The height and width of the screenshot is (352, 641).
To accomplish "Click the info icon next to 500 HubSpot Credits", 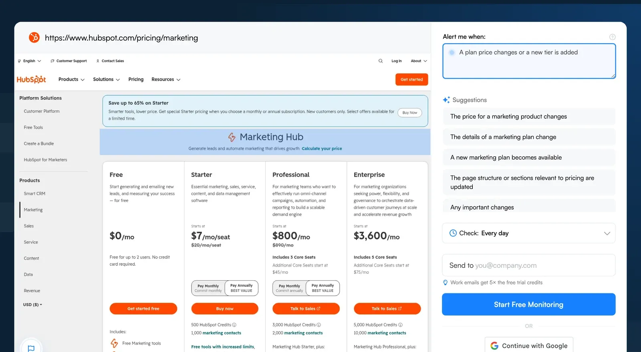I will click(234, 325).
